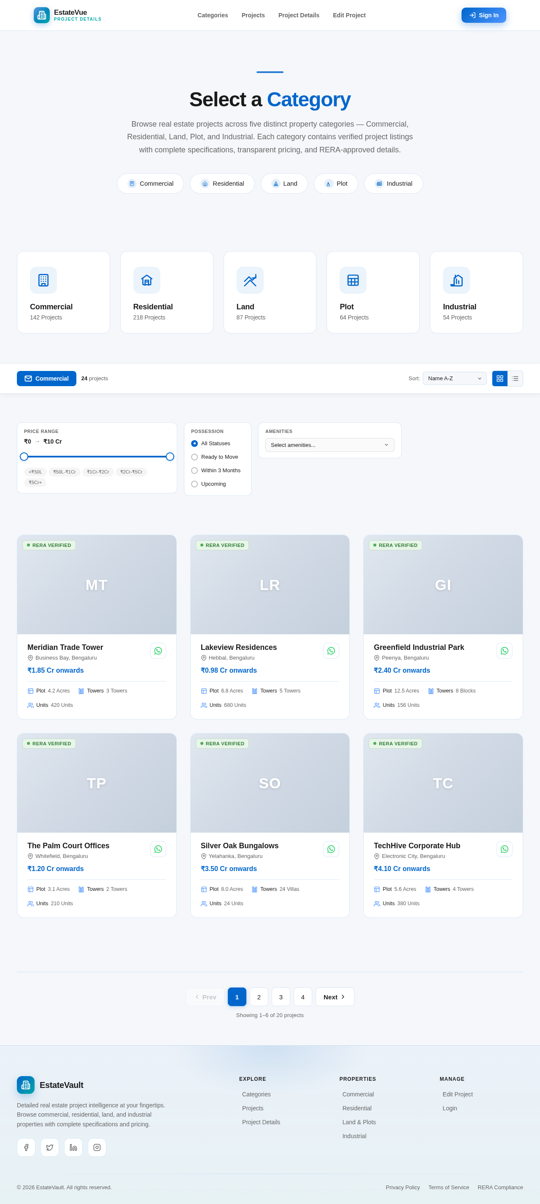Open the Instagram social link in footer

[97, 1147]
